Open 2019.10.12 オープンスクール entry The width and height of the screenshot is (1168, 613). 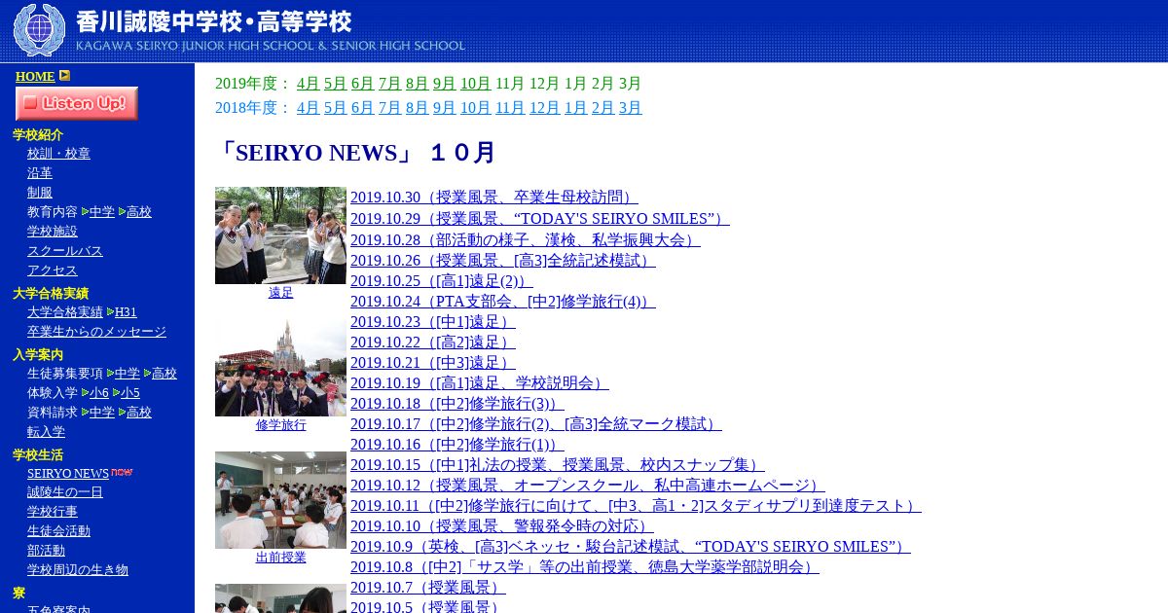coord(588,486)
